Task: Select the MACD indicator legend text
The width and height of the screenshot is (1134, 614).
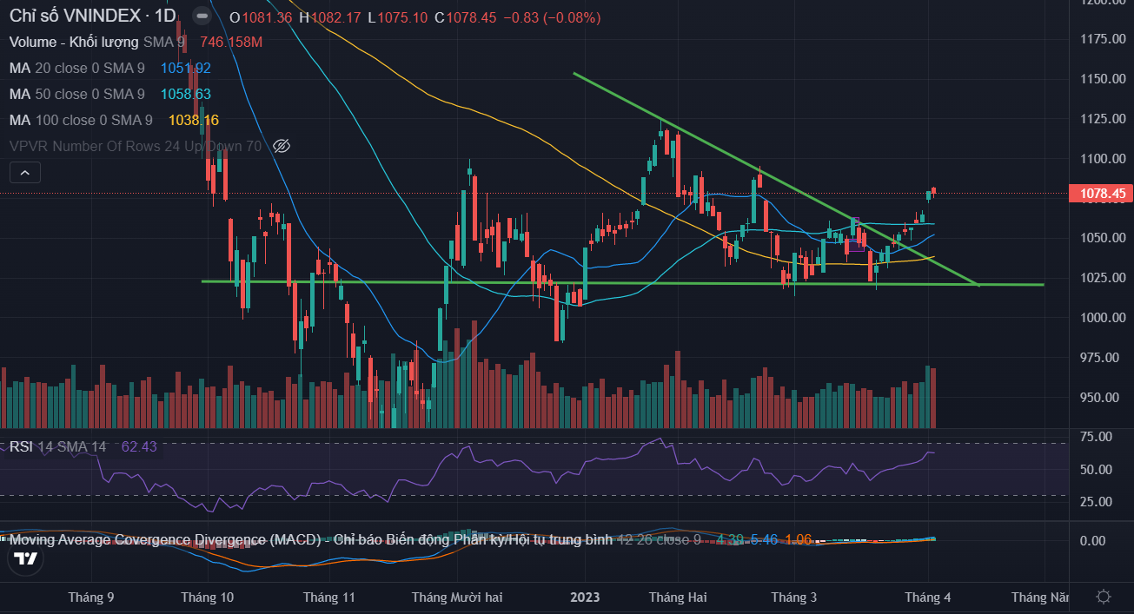Action: [311, 539]
